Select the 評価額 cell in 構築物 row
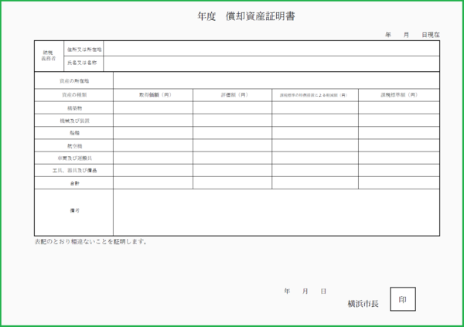464x327 pixels. (x=232, y=107)
